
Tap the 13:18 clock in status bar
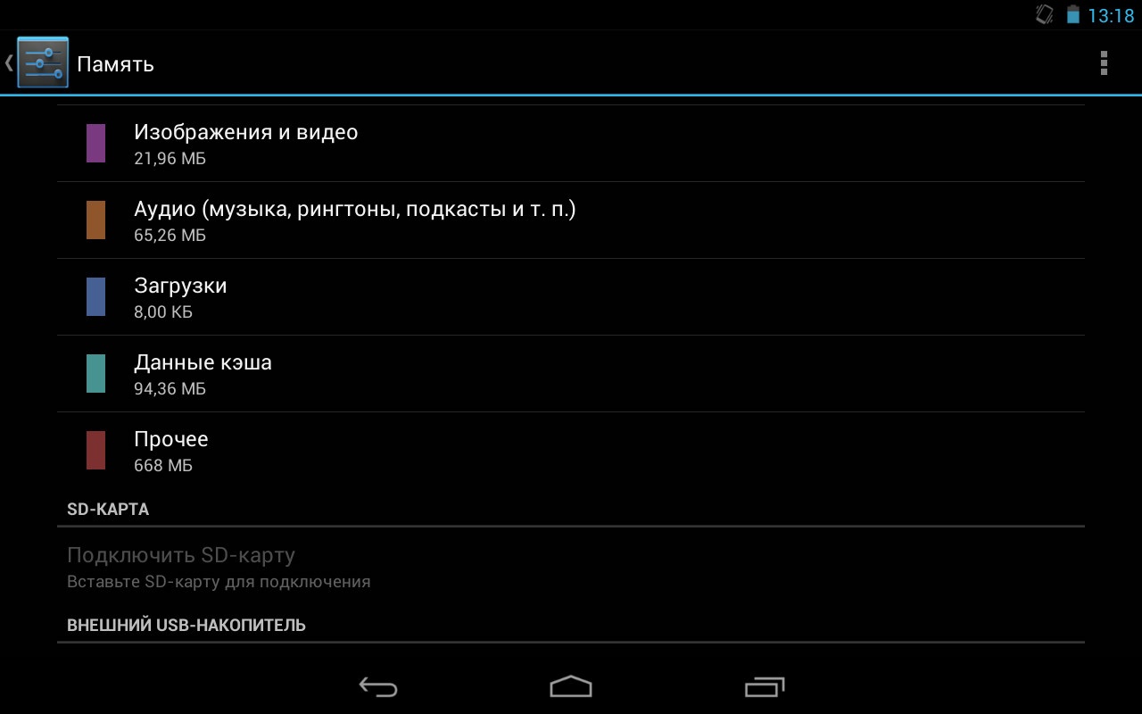(x=1111, y=16)
